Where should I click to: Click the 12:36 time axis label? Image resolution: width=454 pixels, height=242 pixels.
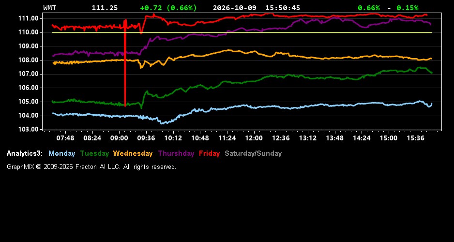coord(281,138)
